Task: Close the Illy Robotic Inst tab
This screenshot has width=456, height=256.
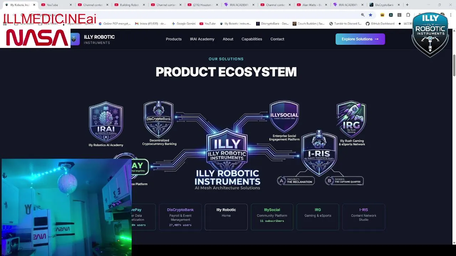Action: coord(34,5)
